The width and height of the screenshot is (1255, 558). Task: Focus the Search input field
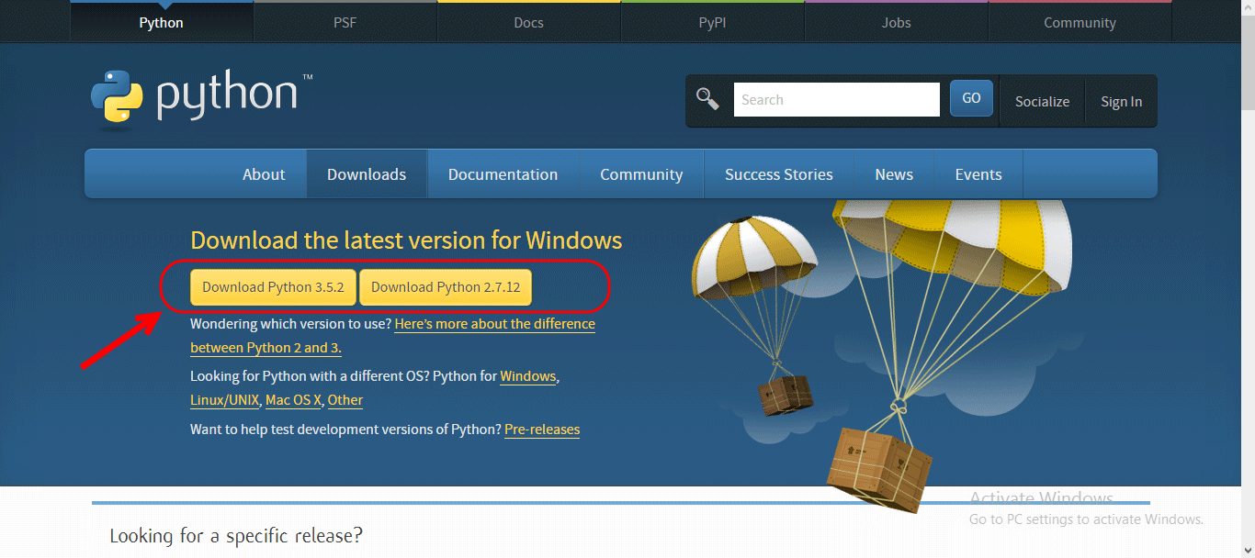point(837,99)
